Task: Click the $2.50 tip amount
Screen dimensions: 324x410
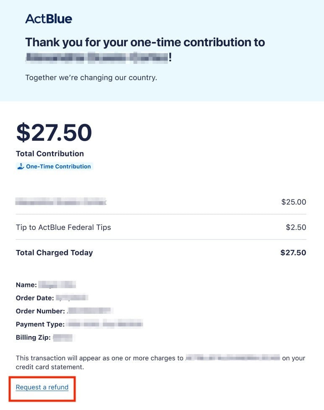Action: pyautogui.click(x=296, y=227)
